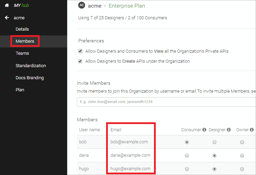Click the info icon next to Designer

[x=229, y=130]
